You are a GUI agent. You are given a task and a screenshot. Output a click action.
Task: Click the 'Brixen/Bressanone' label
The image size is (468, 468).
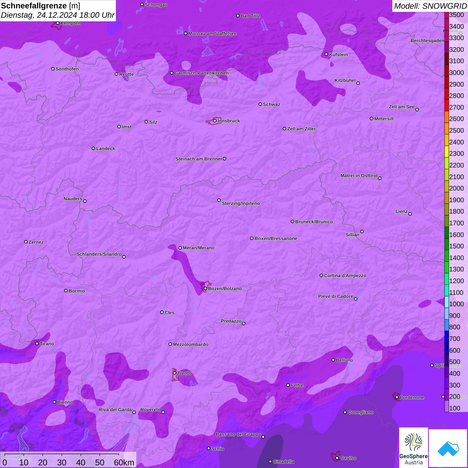point(276,238)
